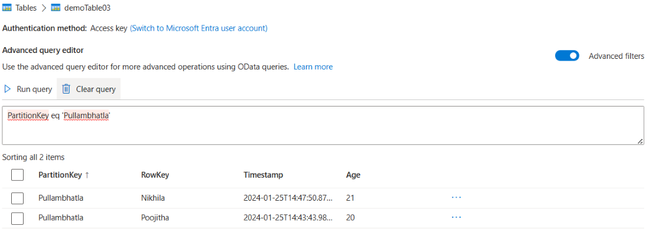Select the Nikhila row checkbox
Viewport: 649px width, 236px height.
pos(18,198)
